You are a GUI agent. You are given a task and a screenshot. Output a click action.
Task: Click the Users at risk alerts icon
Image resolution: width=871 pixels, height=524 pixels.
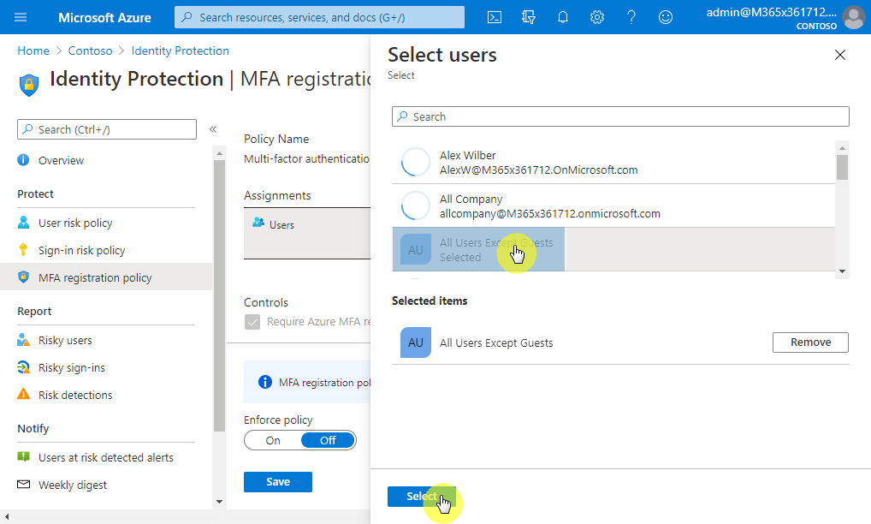23,456
